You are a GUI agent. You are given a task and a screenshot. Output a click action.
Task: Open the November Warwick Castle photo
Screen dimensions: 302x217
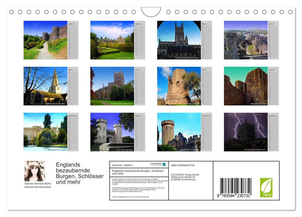pyautogui.click(x=179, y=132)
